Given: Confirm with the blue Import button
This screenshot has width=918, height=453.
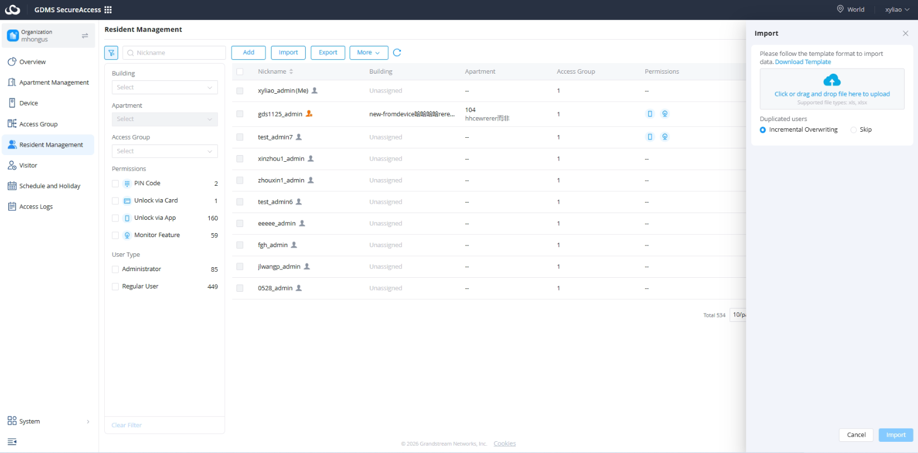Looking at the screenshot, I should 896,435.
